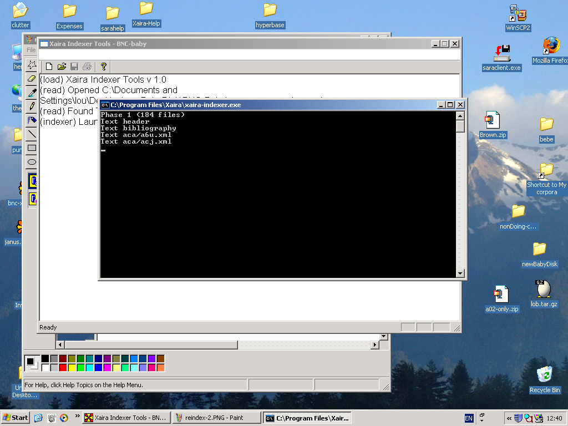Select the Rectangle tool in Paint
The image size is (568, 426).
[32, 148]
